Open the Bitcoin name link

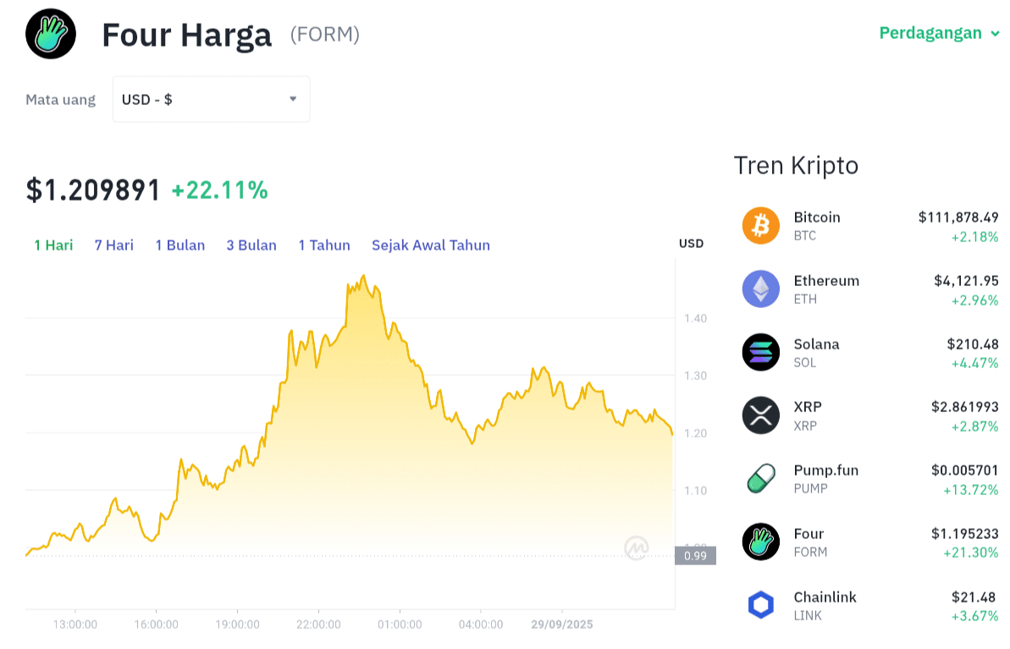tap(817, 217)
